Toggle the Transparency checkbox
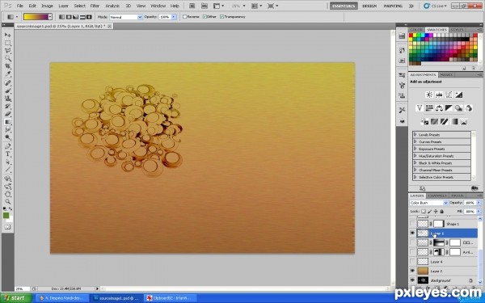 tap(221, 17)
